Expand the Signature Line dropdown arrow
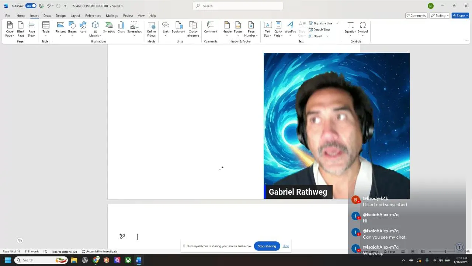 coord(337,23)
